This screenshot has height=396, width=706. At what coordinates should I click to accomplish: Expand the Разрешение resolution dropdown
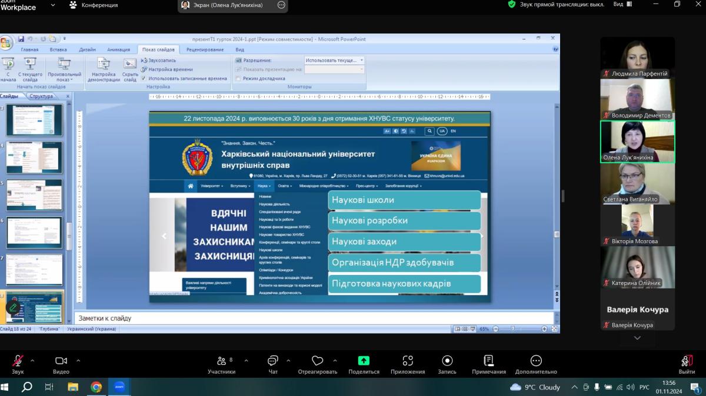pos(361,61)
